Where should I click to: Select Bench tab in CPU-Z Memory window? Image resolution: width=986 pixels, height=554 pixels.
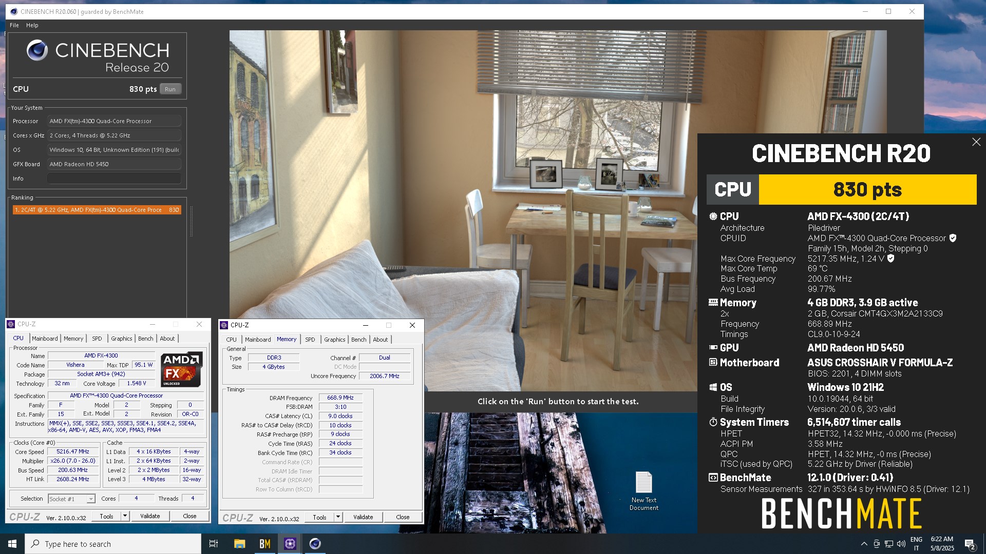(x=359, y=340)
